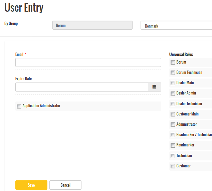Enable the Application Administrator checkbox
This screenshot has width=212, height=191.
pos(19,106)
